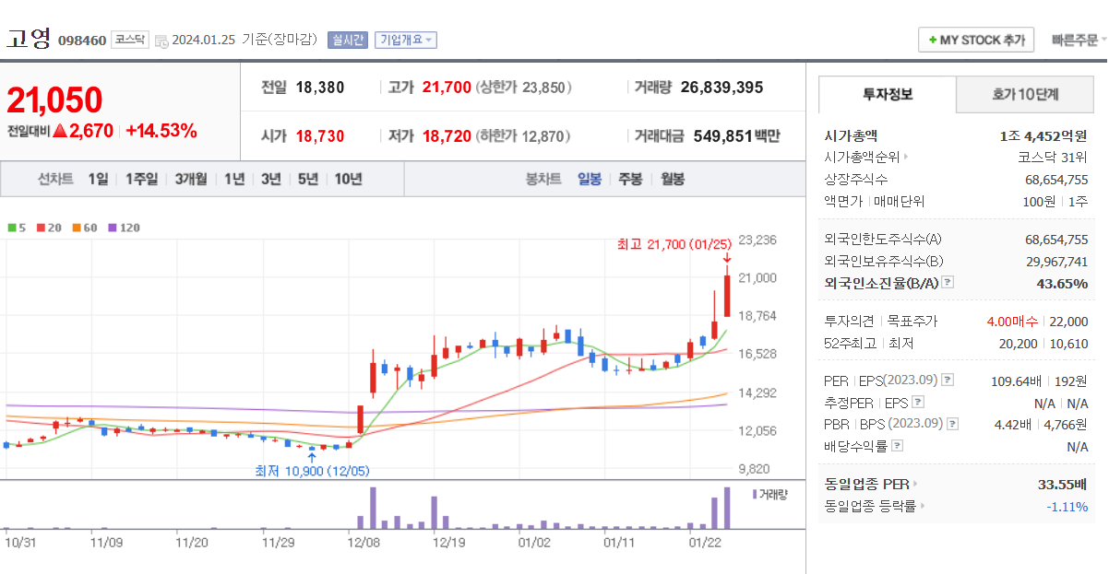Select the 3개월 line chart period
The width and height of the screenshot is (1109, 574).
click(191, 179)
